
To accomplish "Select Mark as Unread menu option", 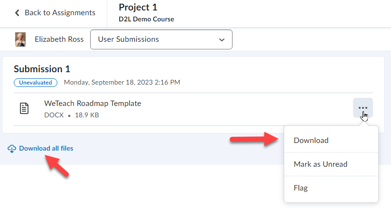I will tap(320, 164).
